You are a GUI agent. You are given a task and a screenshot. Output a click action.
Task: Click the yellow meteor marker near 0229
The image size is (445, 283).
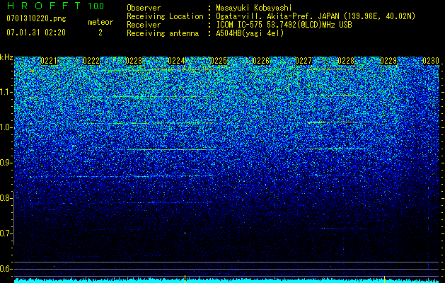[385, 279]
